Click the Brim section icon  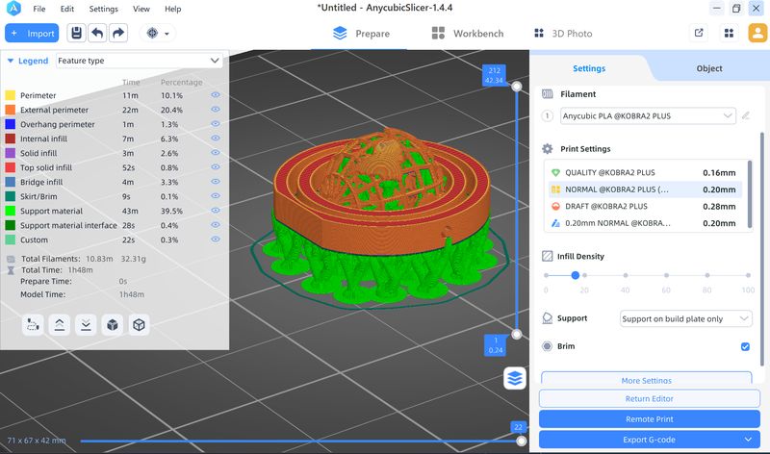point(547,346)
